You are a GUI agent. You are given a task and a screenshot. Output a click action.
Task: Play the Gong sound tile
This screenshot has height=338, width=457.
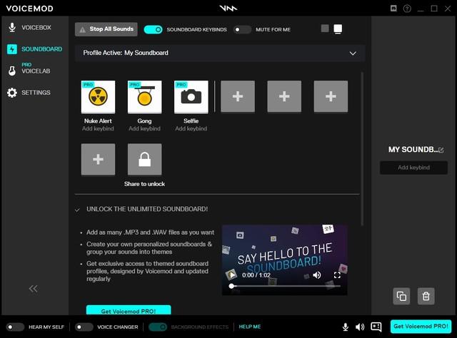click(145, 98)
